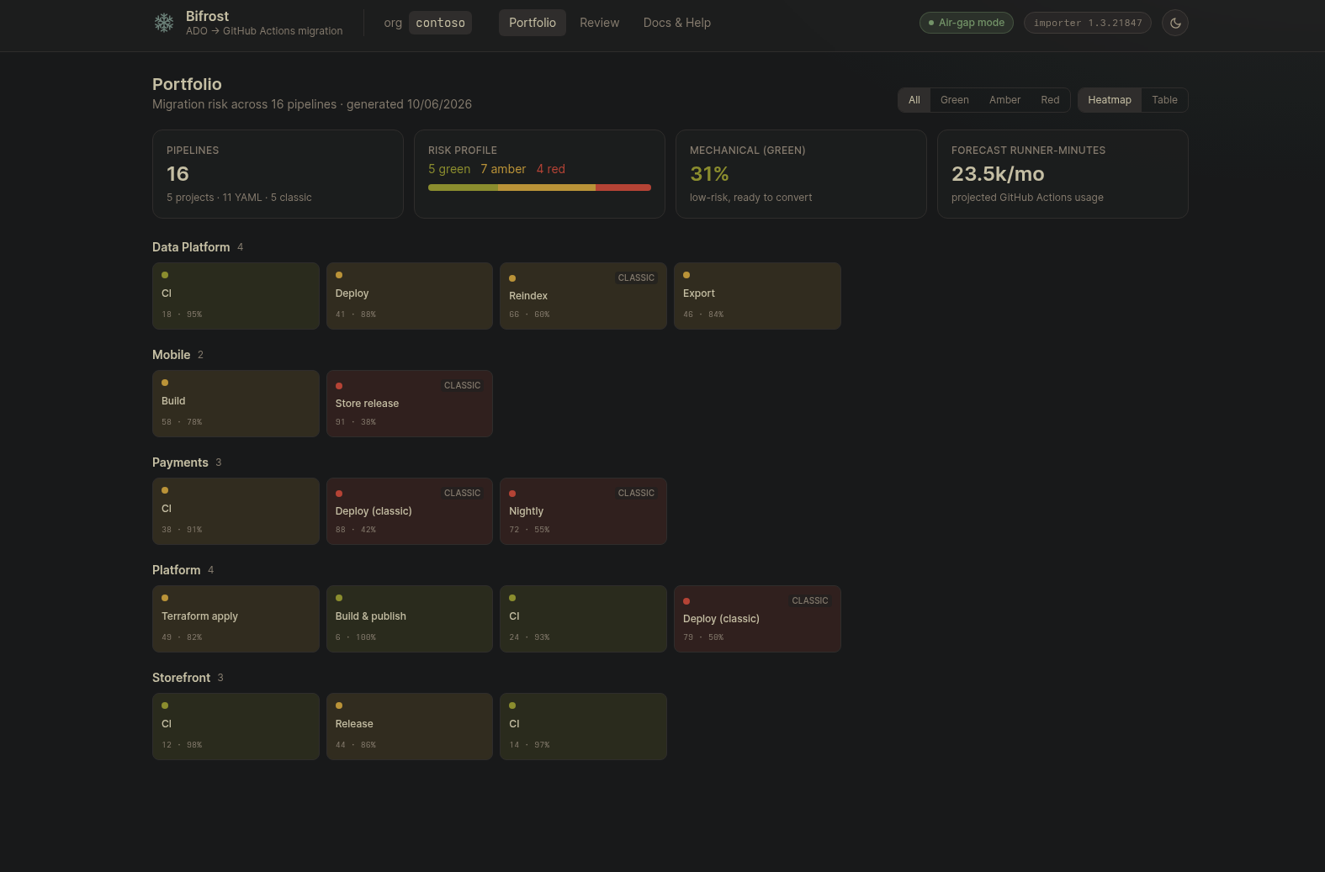Viewport: 1325px width, 872px height.
Task: Open the Storefront Release pipeline tile
Action: click(x=410, y=727)
